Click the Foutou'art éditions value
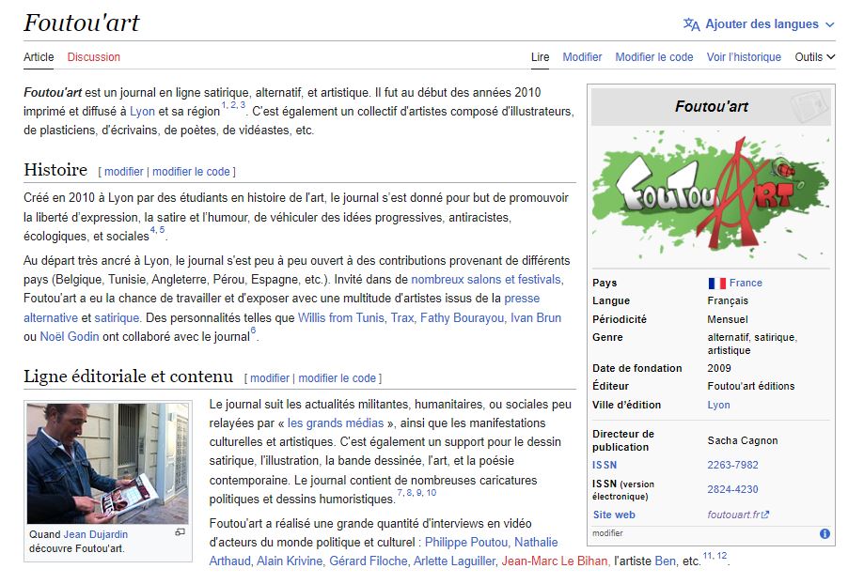The image size is (864, 584). (750, 387)
